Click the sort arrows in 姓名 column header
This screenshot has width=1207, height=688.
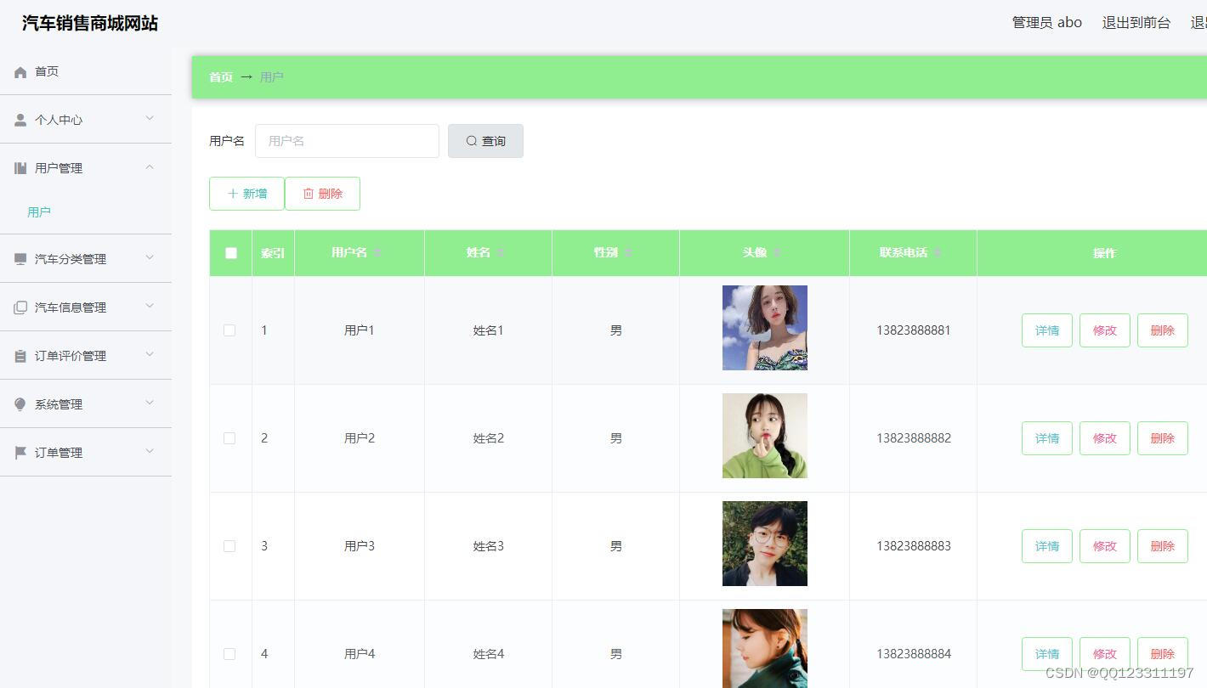[501, 253]
